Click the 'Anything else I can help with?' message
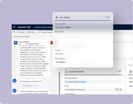Viewport: 133px width, 104px height. (x=31, y=81)
